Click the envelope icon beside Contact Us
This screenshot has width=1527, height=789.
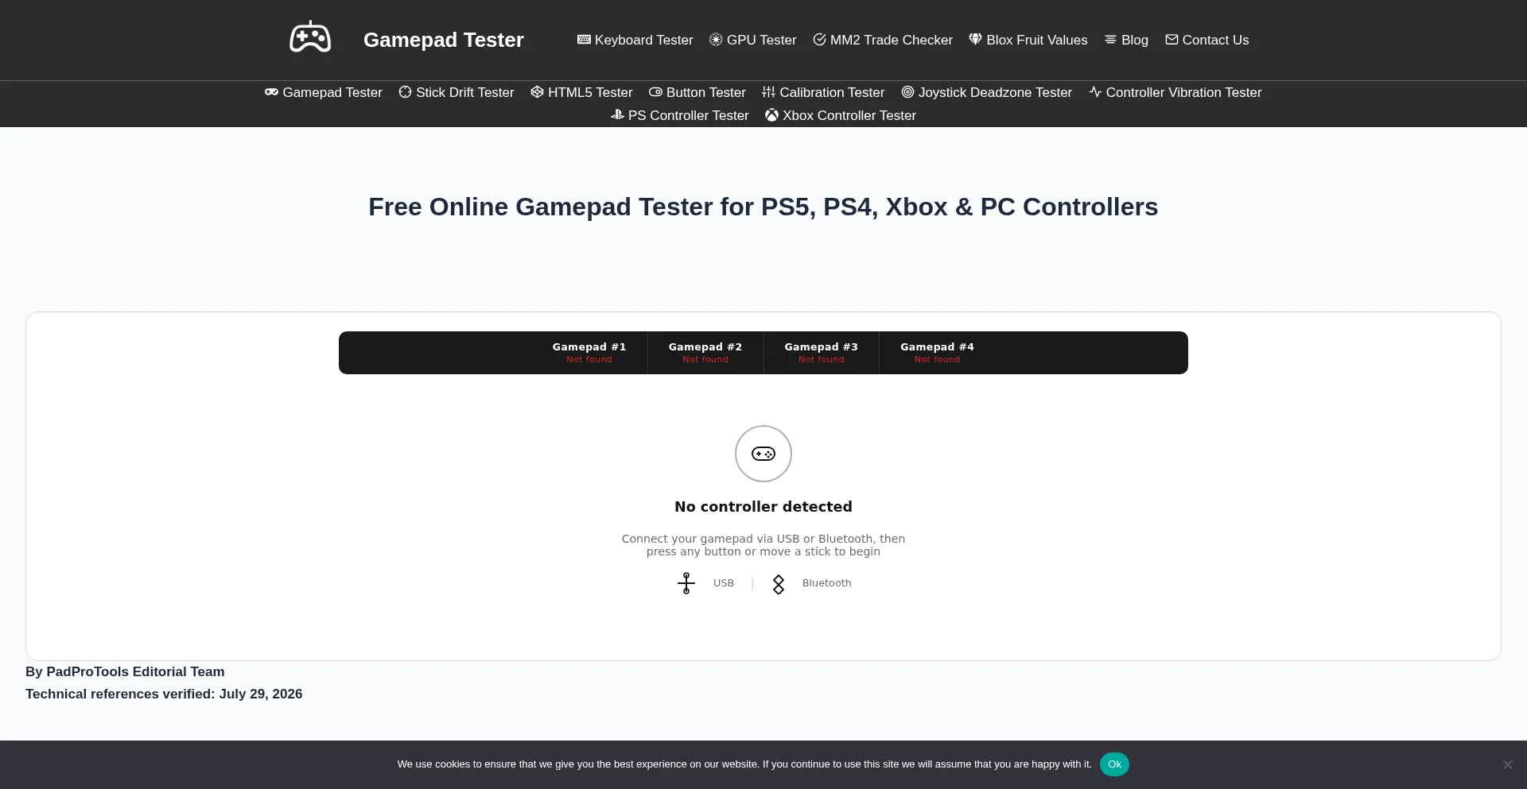click(1171, 40)
